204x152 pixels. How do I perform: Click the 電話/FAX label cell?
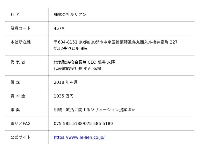(21, 124)
